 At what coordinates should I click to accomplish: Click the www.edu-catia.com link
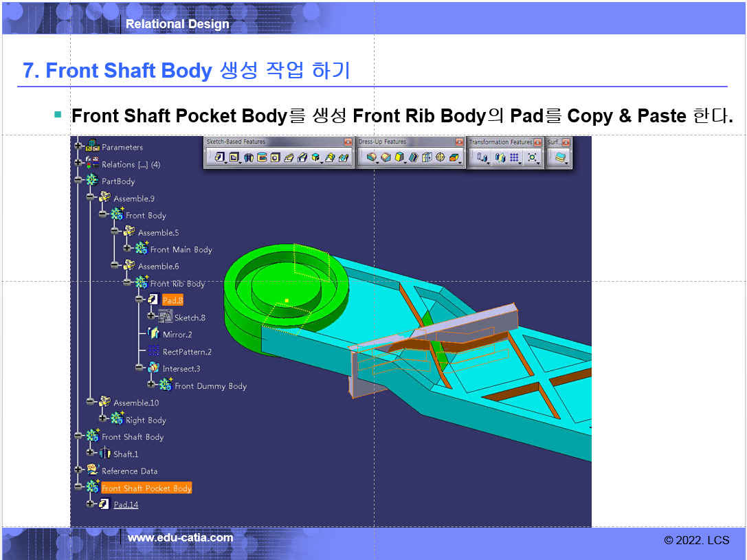[x=180, y=538]
